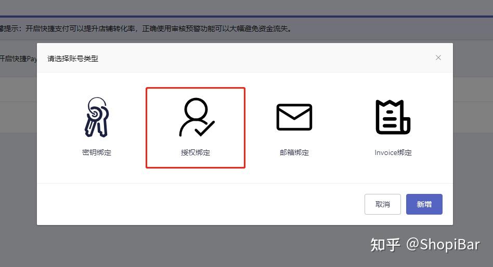Screen dimensions: 493x267
Task: Confirm with the blue 新增 button
Action: tap(424, 204)
